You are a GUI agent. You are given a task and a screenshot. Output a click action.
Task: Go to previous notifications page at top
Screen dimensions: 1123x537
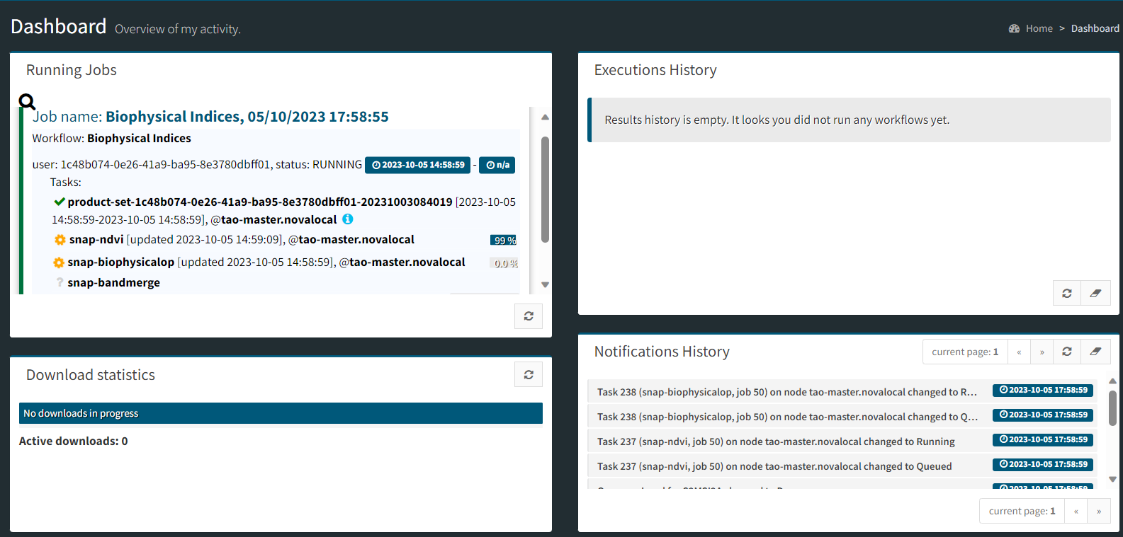(x=1019, y=352)
